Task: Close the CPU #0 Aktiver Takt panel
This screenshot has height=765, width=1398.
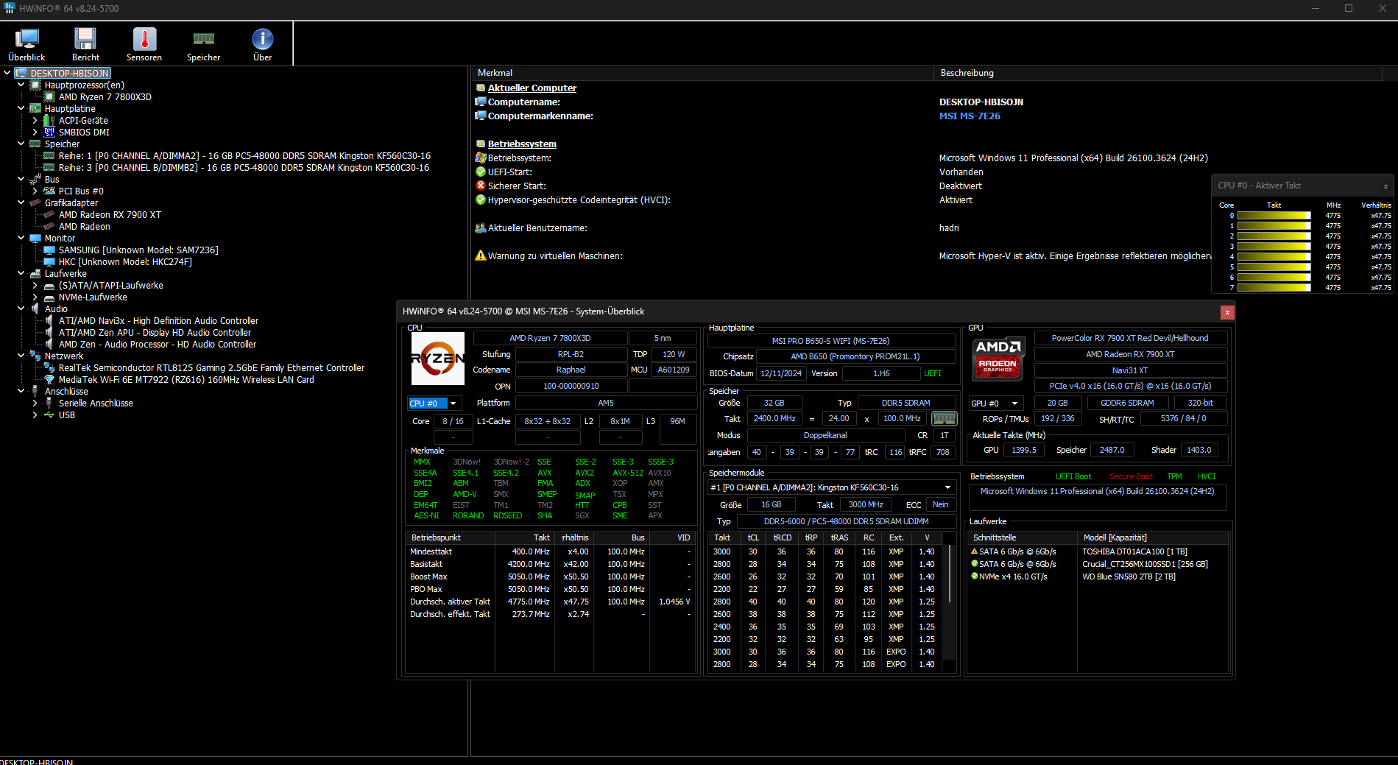Action: (x=1385, y=186)
